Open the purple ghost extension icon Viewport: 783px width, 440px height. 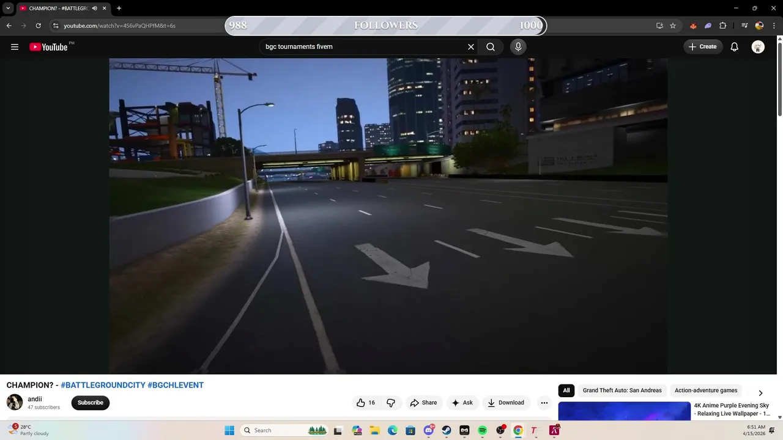point(708,26)
